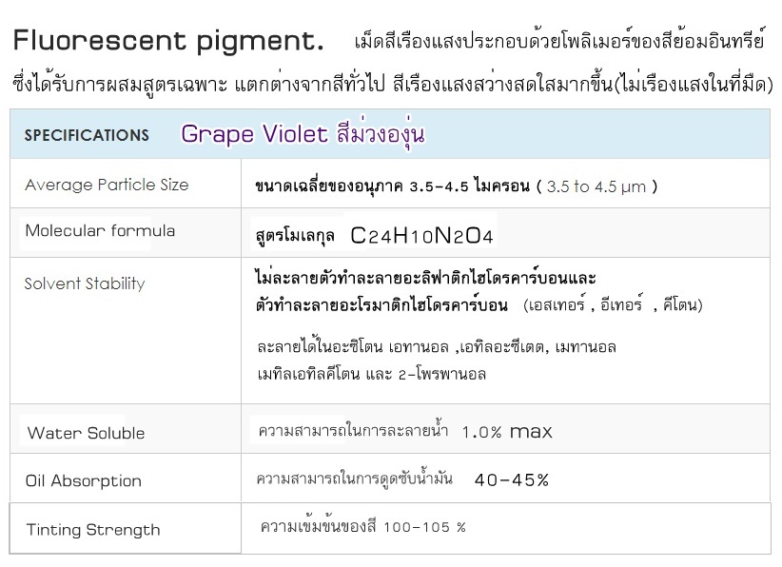Image resolution: width=782 pixels, height=567 pixels.
Task: Select the Solvent Stability label
Action: [x=85, y=283]
